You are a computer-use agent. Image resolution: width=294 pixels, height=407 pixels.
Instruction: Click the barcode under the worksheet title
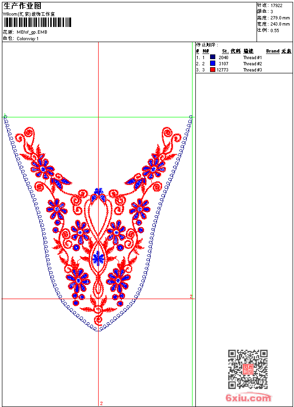37,22
